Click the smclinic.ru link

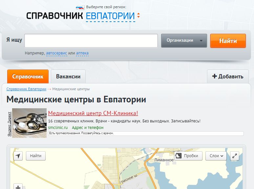click(58, 128)
